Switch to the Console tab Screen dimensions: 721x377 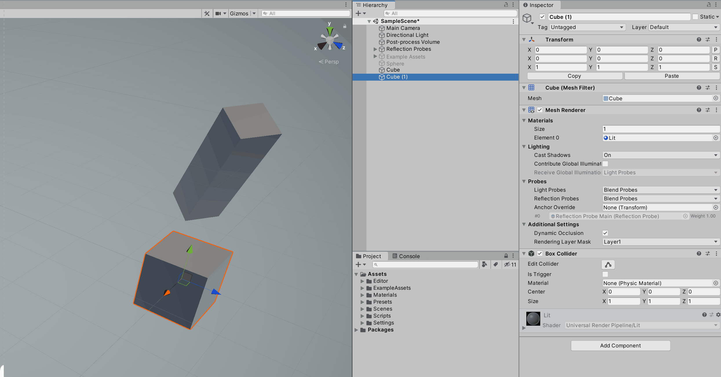coord(406,256)
